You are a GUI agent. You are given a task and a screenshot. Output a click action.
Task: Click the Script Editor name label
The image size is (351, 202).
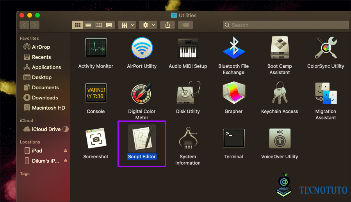[x=142, y=157]
